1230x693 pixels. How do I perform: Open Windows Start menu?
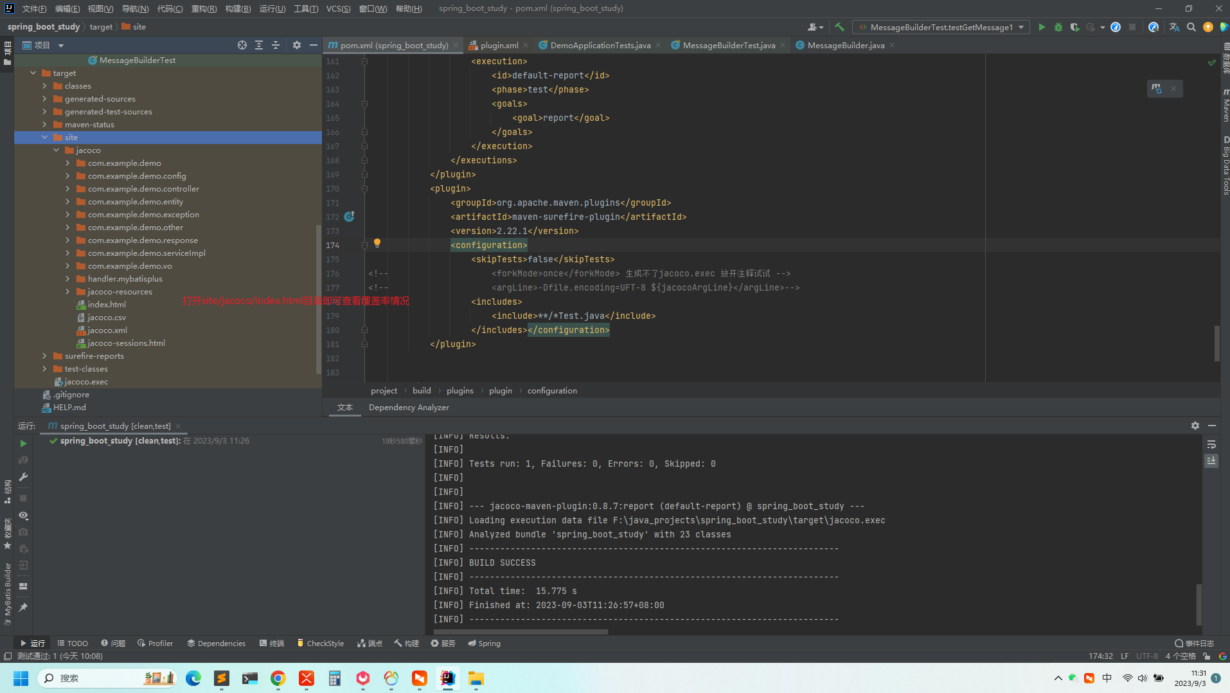click(21, 678)
